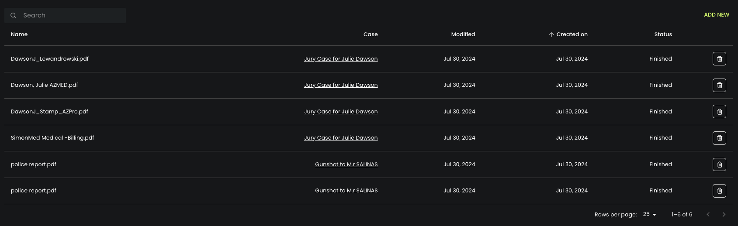
Task: Sort by the Case column header
Action: click(x=370, y=34)
